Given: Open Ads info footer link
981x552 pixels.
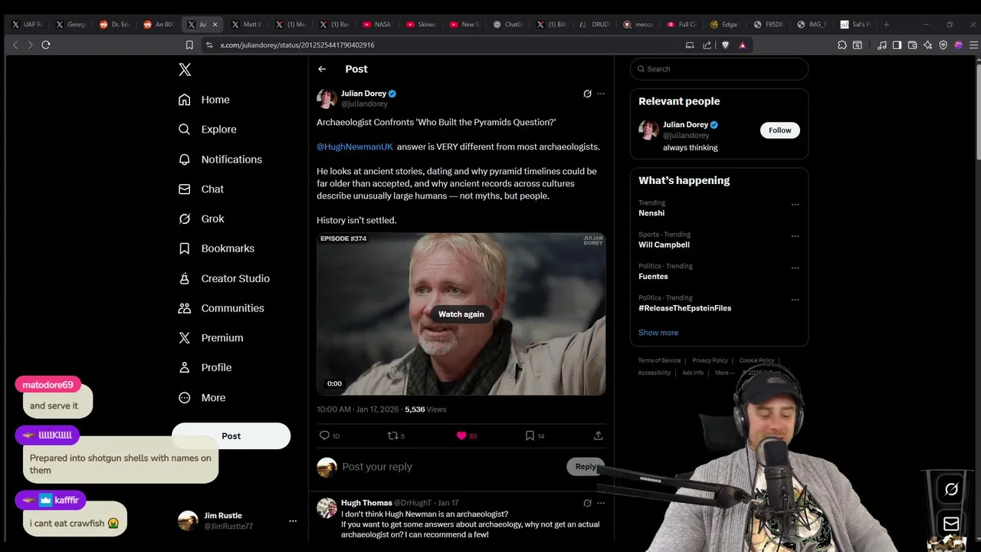Looking at the screenshot, I should [x=693, y=373].
